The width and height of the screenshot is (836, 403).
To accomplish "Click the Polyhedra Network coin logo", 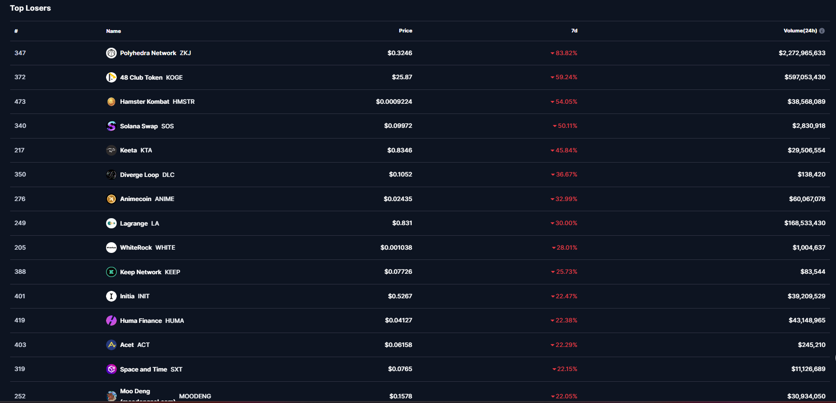I will coord(111,53).
